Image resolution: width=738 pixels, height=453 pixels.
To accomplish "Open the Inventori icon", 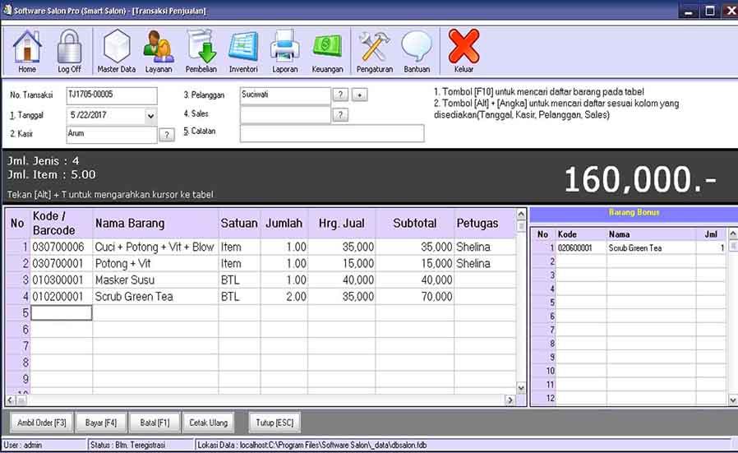I will (243, 51).
